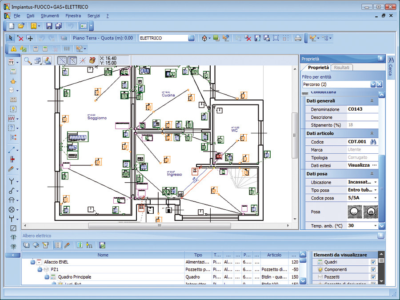Screen dimensions: 400x300
Task: Click the brush edit icon next to the zoom tool
Action: [x=47, y=61]
